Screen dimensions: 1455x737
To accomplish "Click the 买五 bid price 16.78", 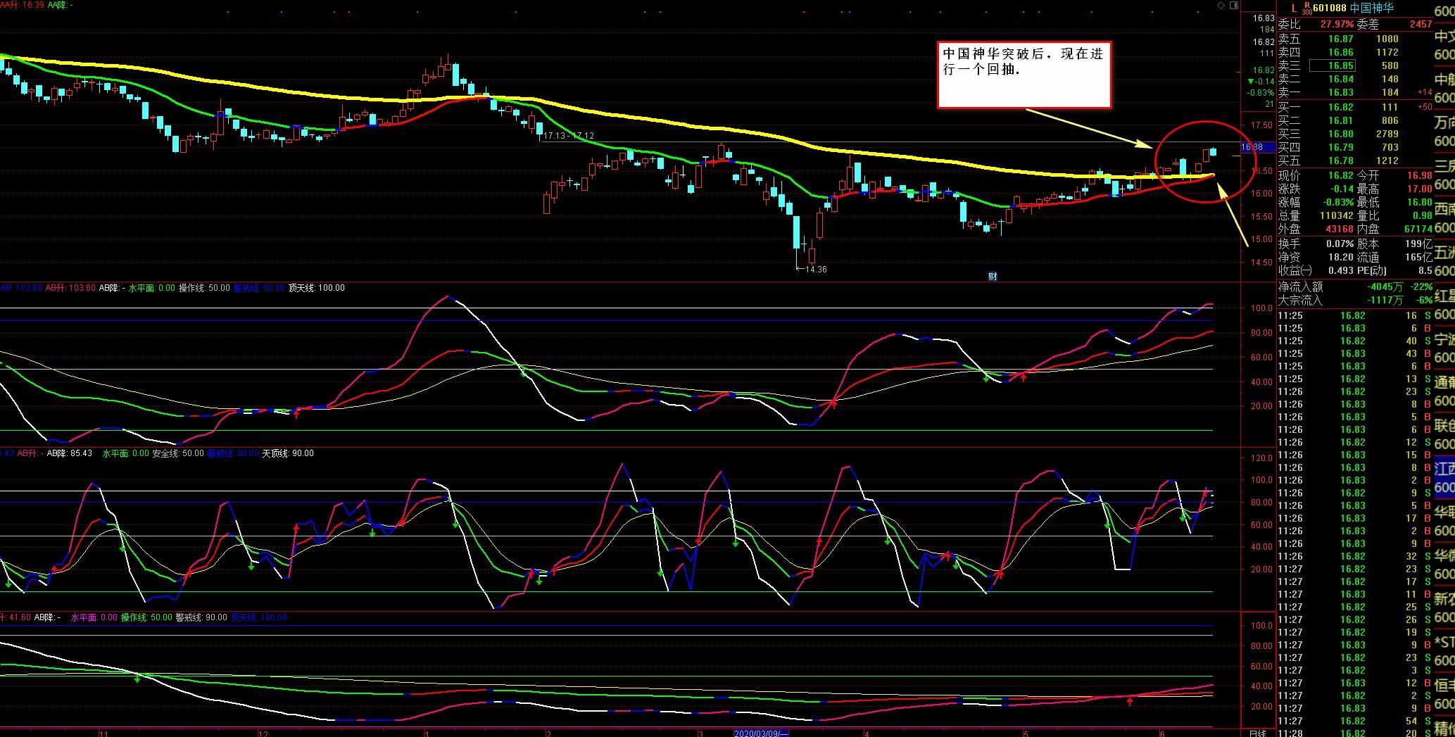I will (1341, 160).
